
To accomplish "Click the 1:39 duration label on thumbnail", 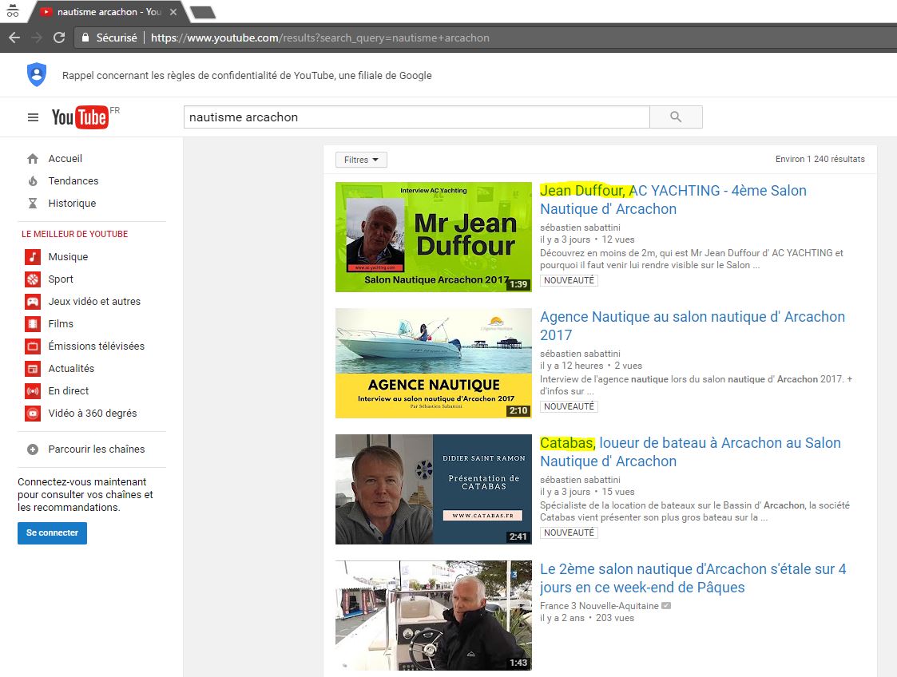I will click(x=518, y=284).
